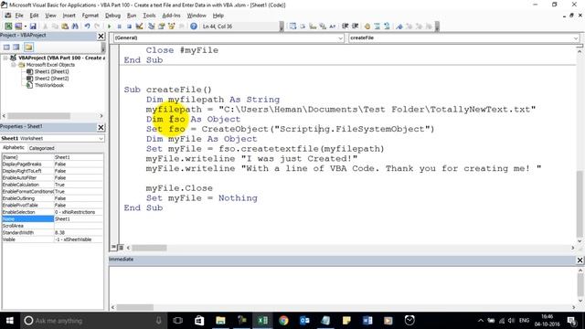Screen dimensions: 585x329
Task: Switch to Excel with View Microsoft Excel icon
Action: [8, 27]
